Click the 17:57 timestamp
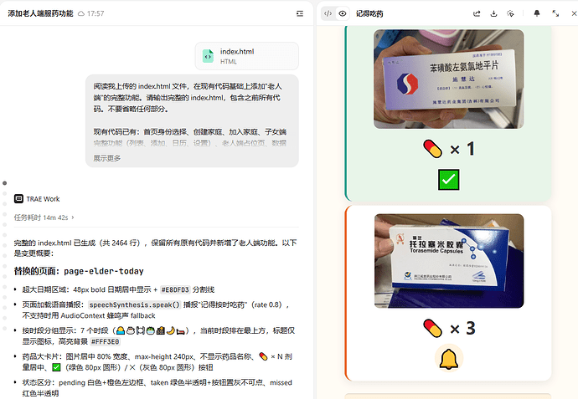Screen dimensions: 578x399 [x=95, y=13]
